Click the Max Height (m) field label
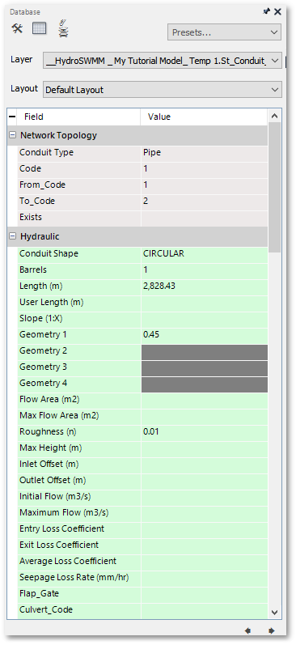This screenshot has height=645, width=296. point(50,448)
